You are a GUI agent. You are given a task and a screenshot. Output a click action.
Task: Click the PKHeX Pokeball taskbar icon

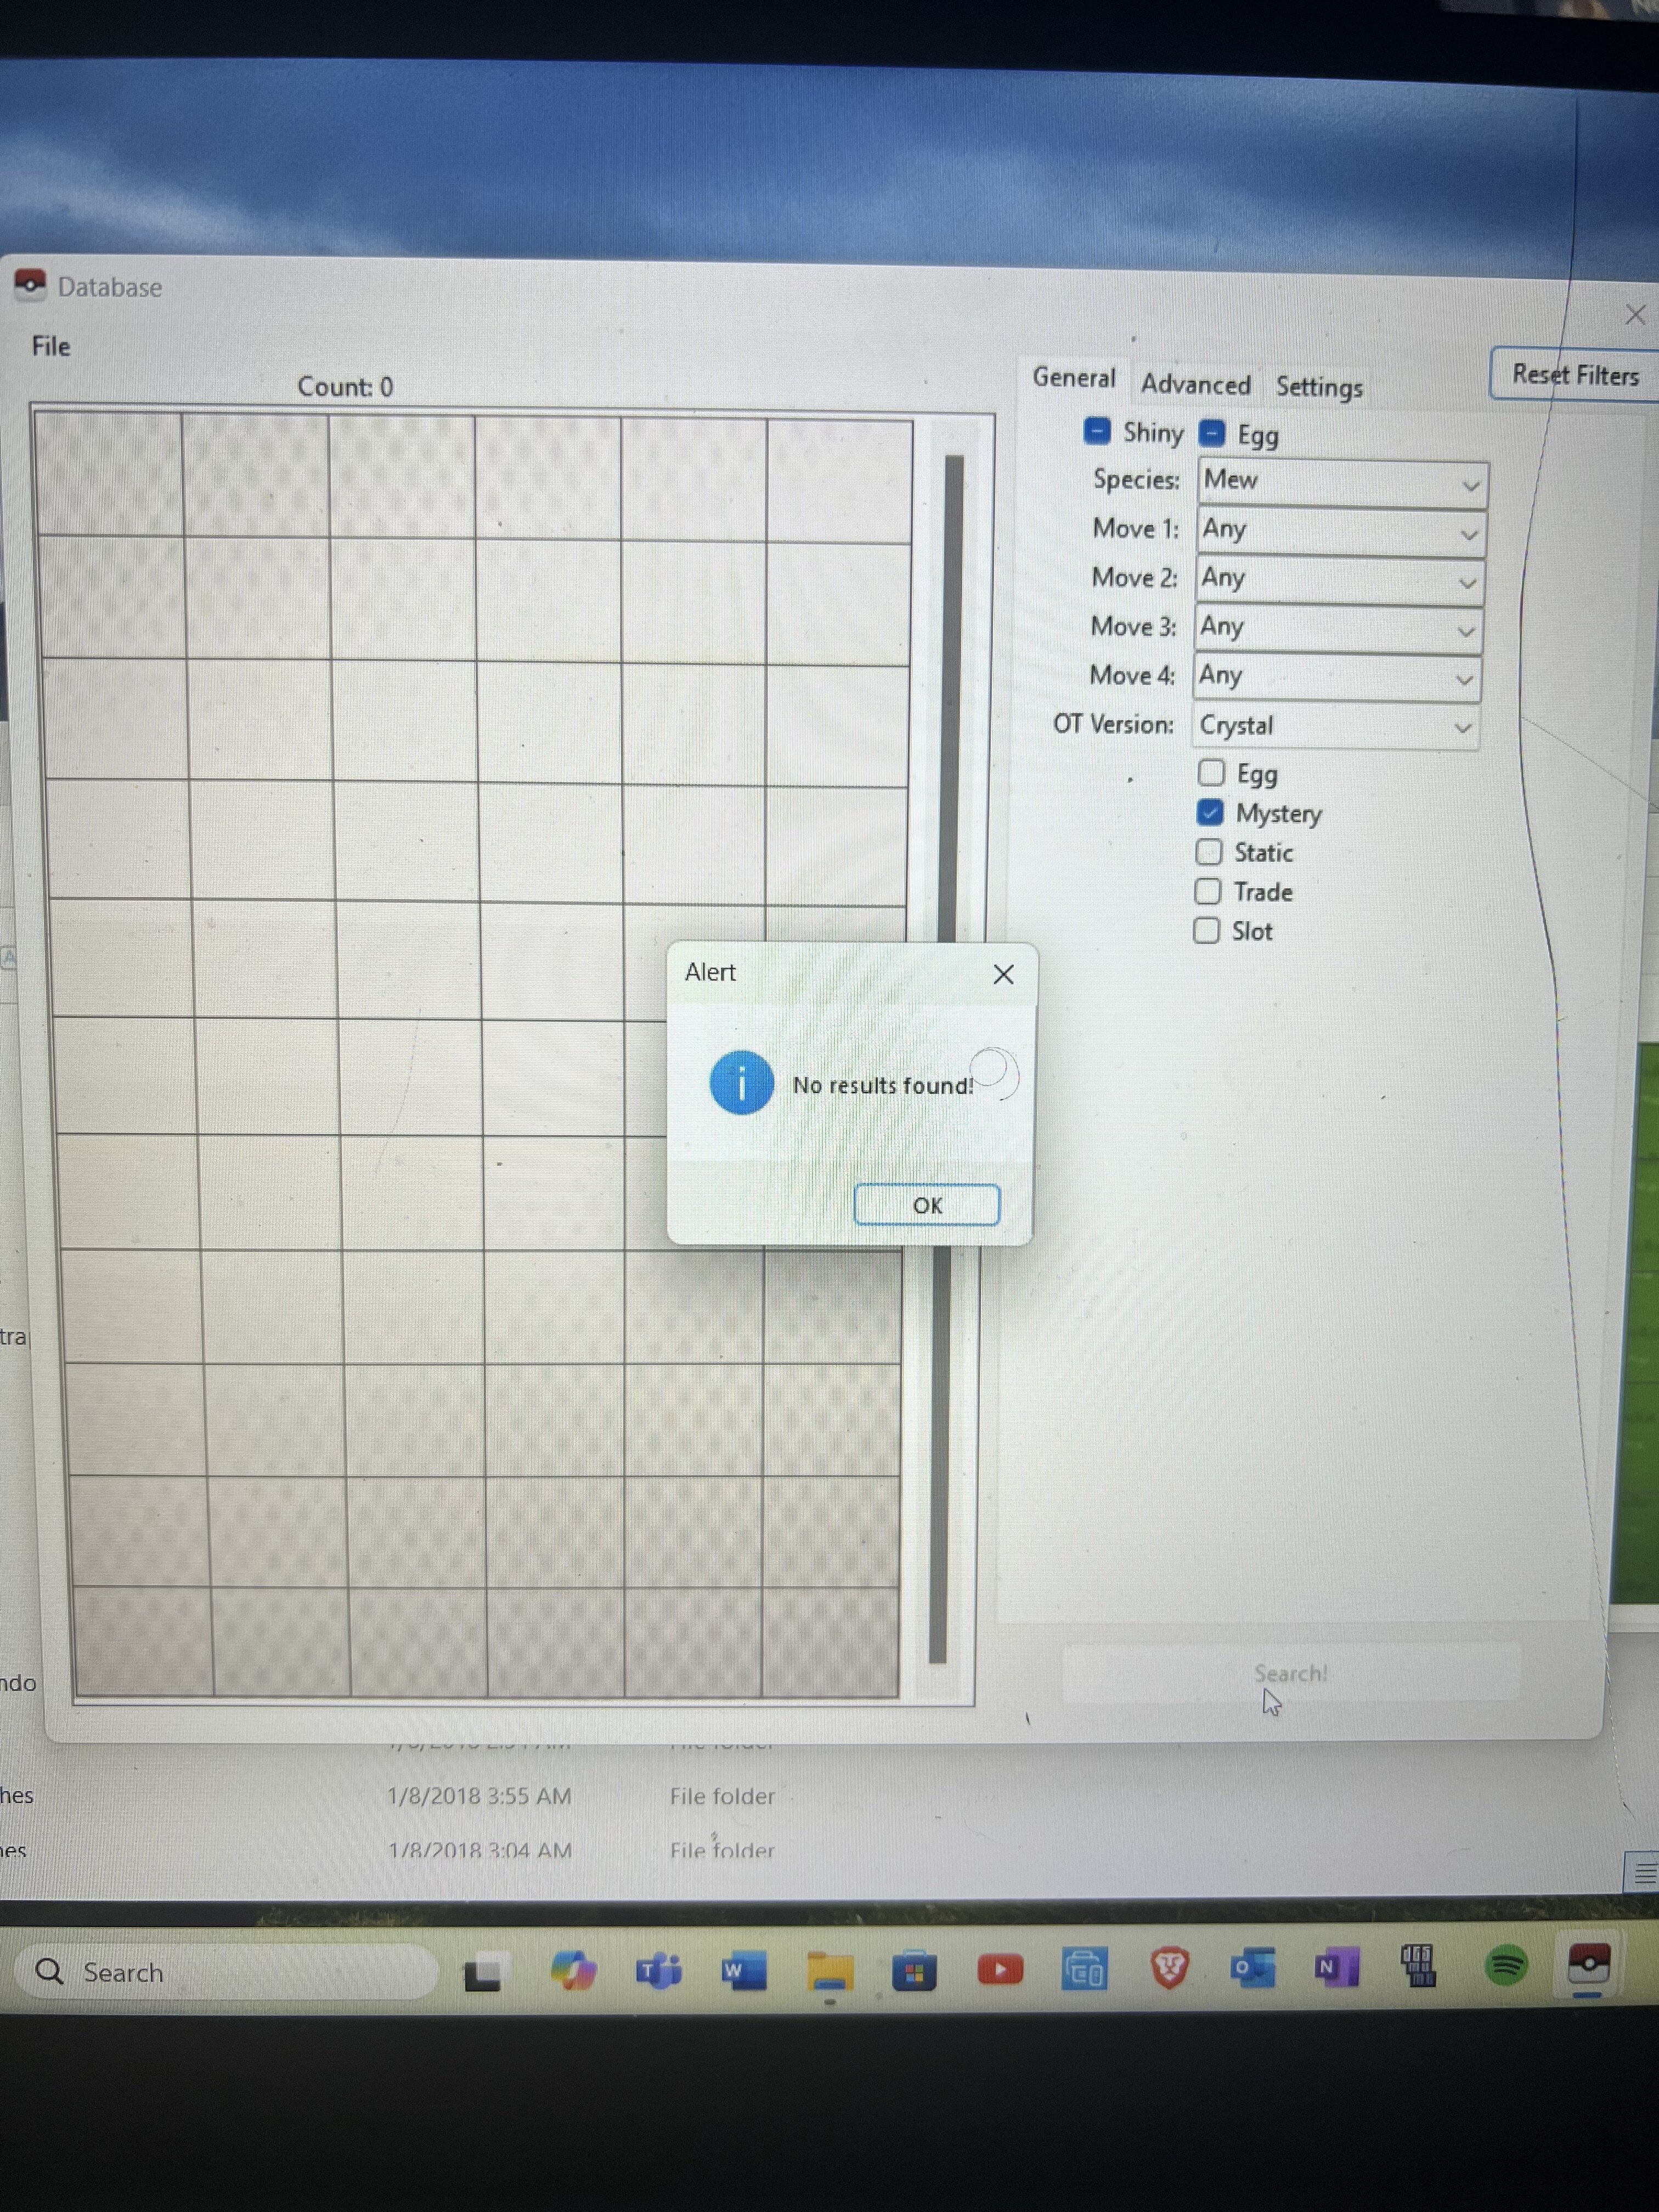(x=1588, y=1964)
